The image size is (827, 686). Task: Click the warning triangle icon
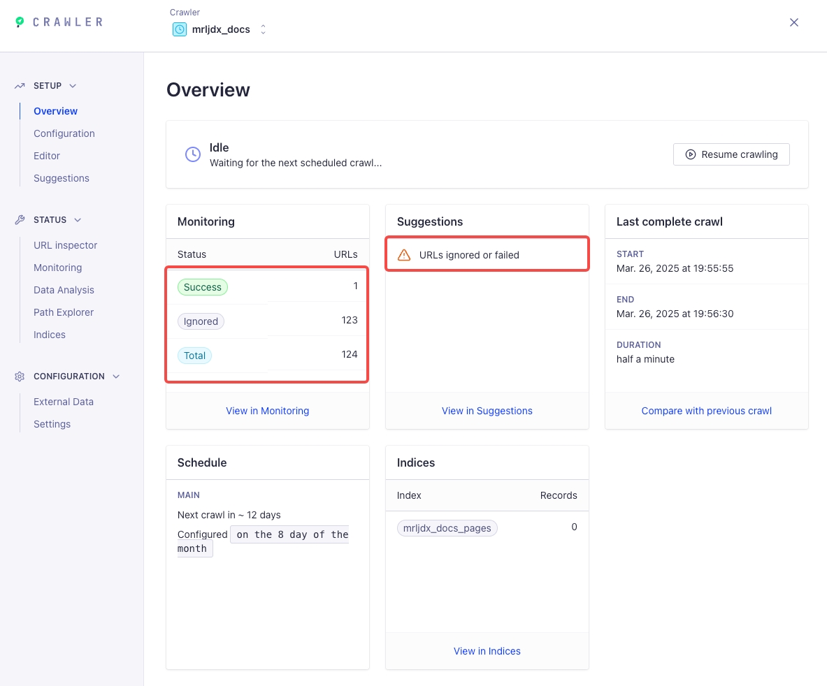(404, 255)
